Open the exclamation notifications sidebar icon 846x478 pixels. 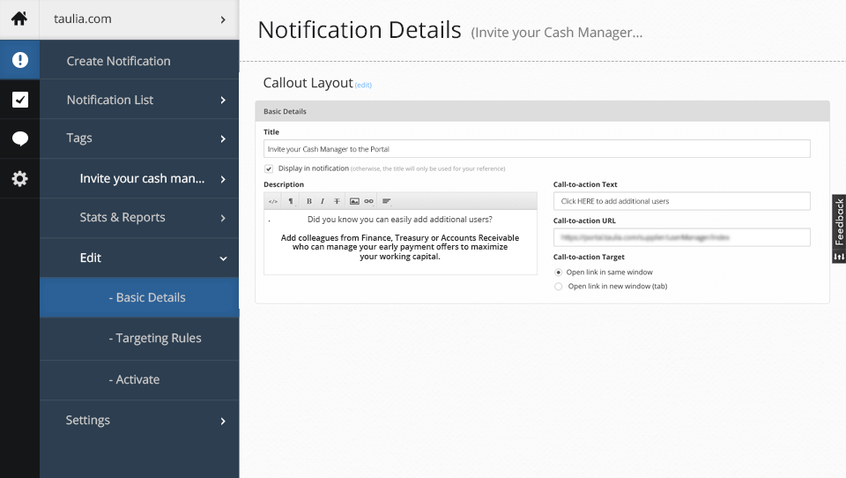pos(20,59)
